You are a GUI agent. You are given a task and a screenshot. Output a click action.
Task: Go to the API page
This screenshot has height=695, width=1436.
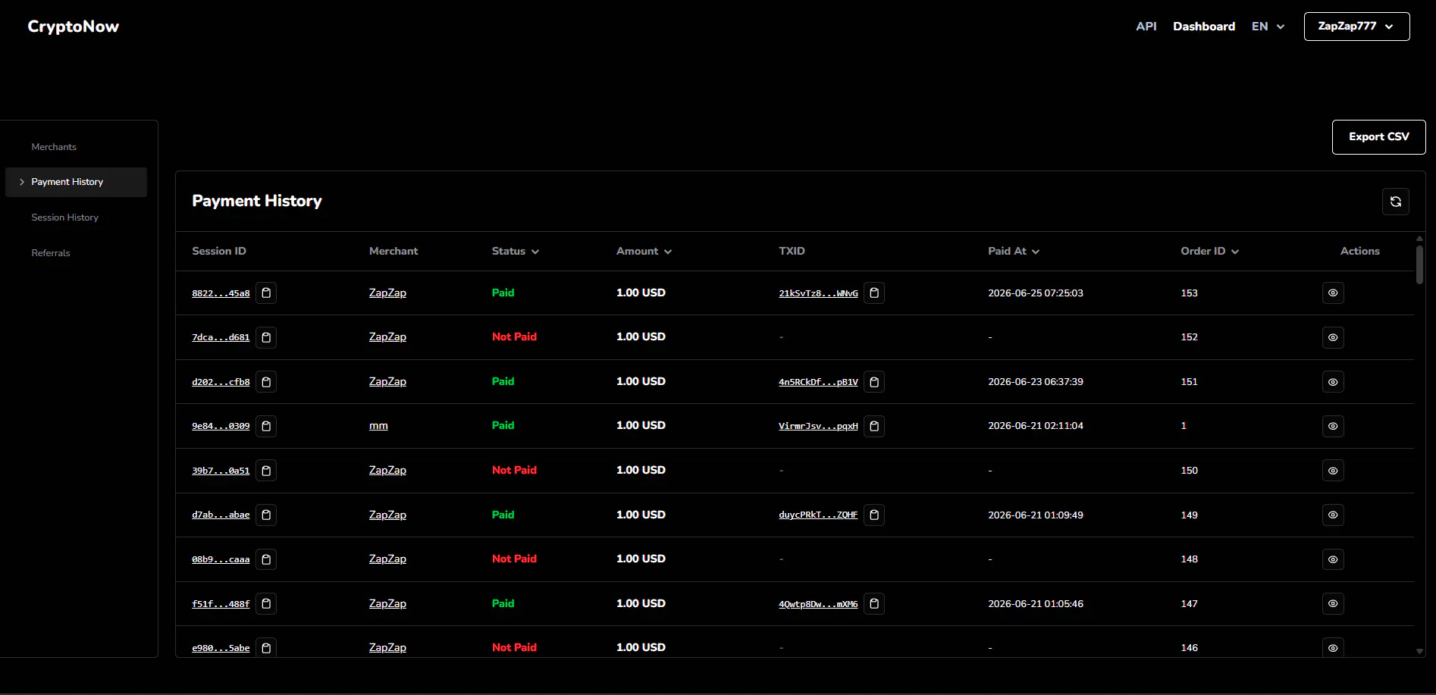[x=1146, y=27]
